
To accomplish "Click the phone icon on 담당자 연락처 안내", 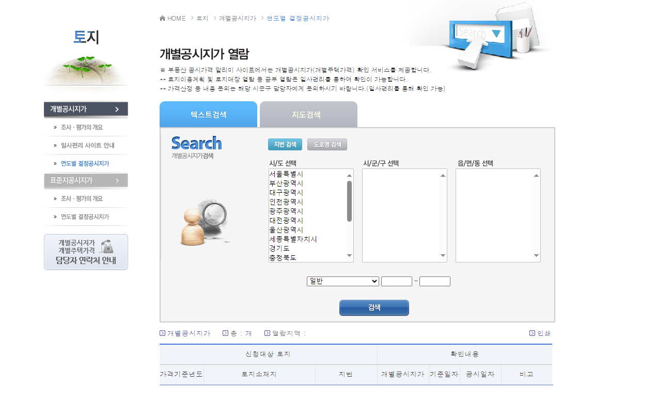I will [108, 246].
